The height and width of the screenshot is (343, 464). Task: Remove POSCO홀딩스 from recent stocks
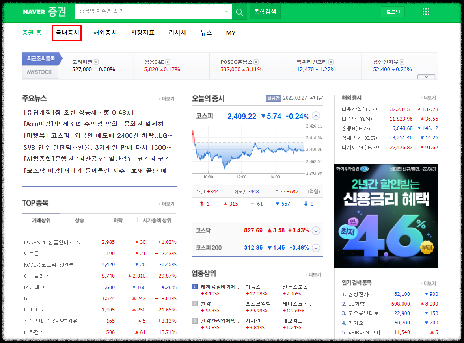pyautogui.click(x=256, y=62)
